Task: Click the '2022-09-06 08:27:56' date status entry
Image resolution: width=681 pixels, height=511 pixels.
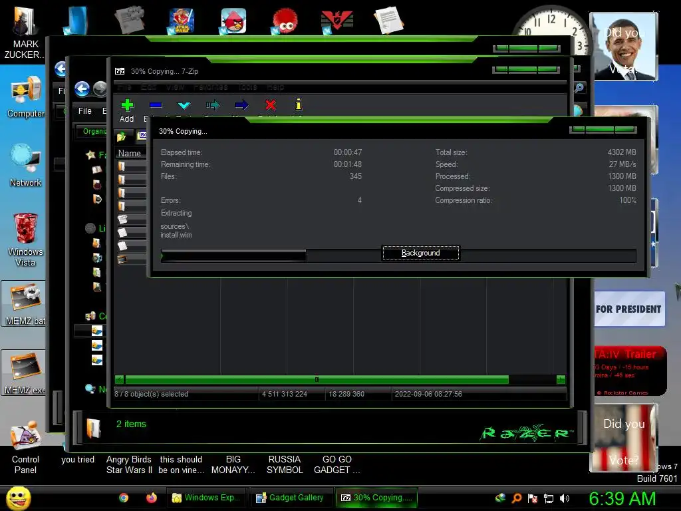Action: click(x=428, y=394)
